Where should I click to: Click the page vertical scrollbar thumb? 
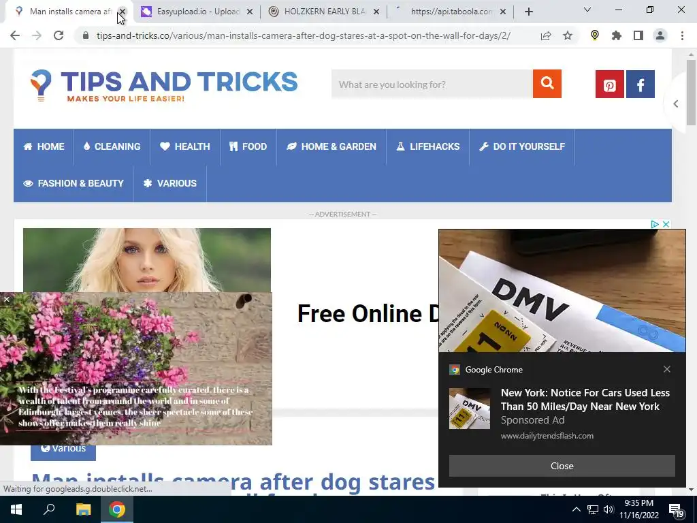(691, 92)
